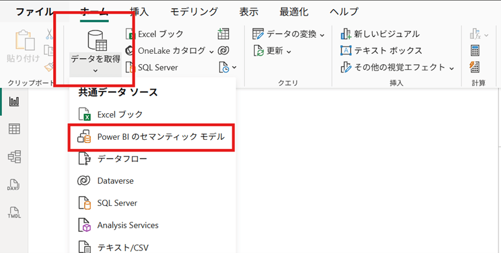
Task: Open the TMDL view in sidebar
Action: [14, 212]
